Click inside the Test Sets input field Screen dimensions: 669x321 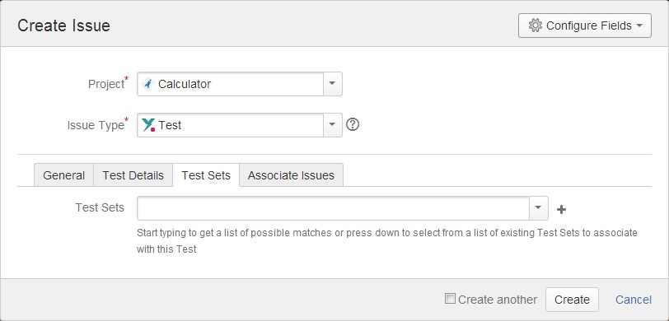click(x=333, y=208)
